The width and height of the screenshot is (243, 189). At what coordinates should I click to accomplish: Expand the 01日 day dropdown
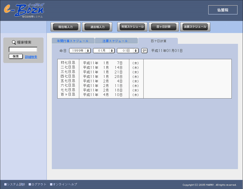pyautogui.click(x=128, y=51)
